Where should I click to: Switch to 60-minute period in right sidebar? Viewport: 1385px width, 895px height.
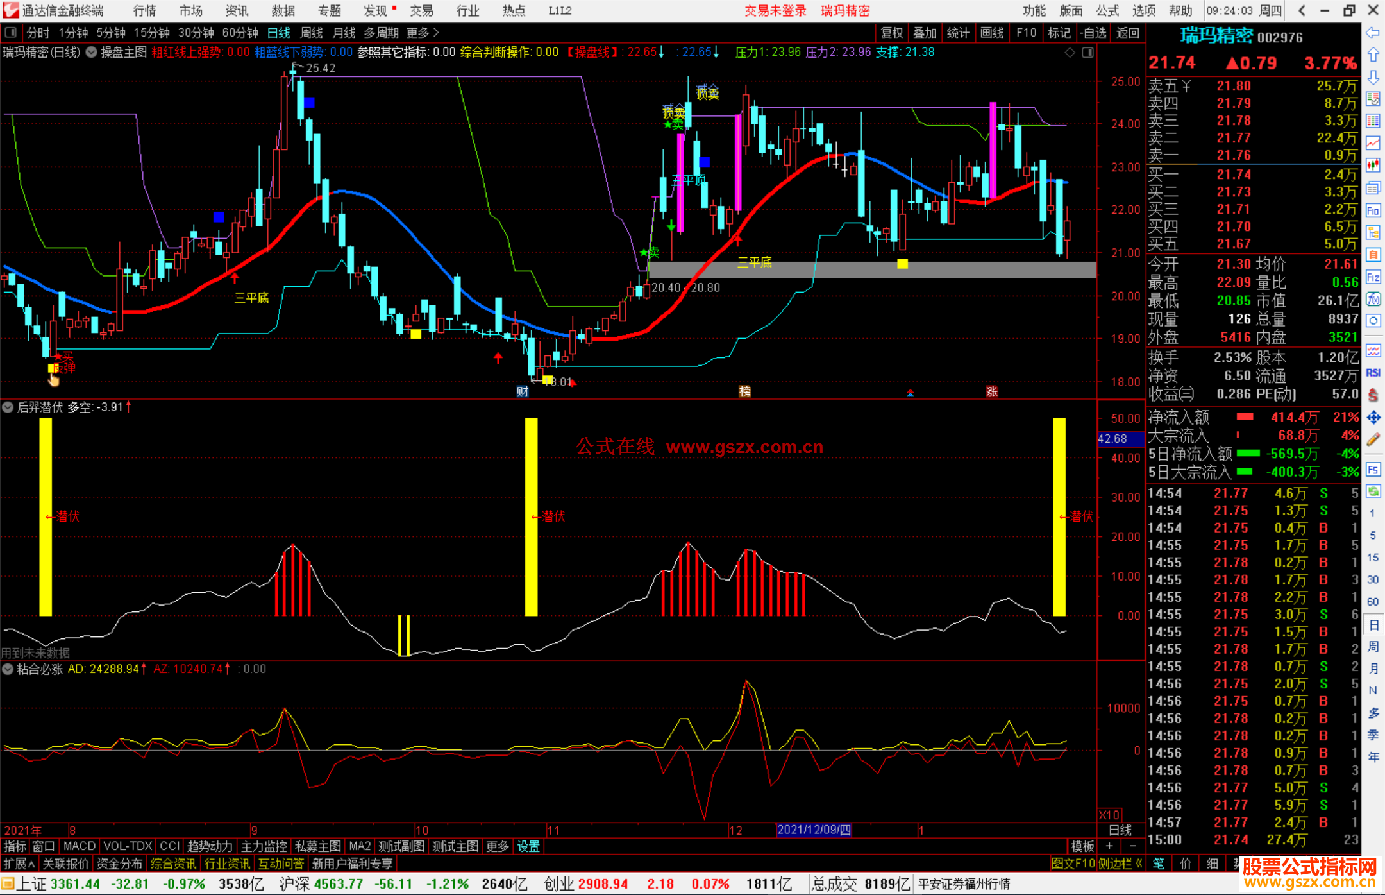coord(1373,601)
